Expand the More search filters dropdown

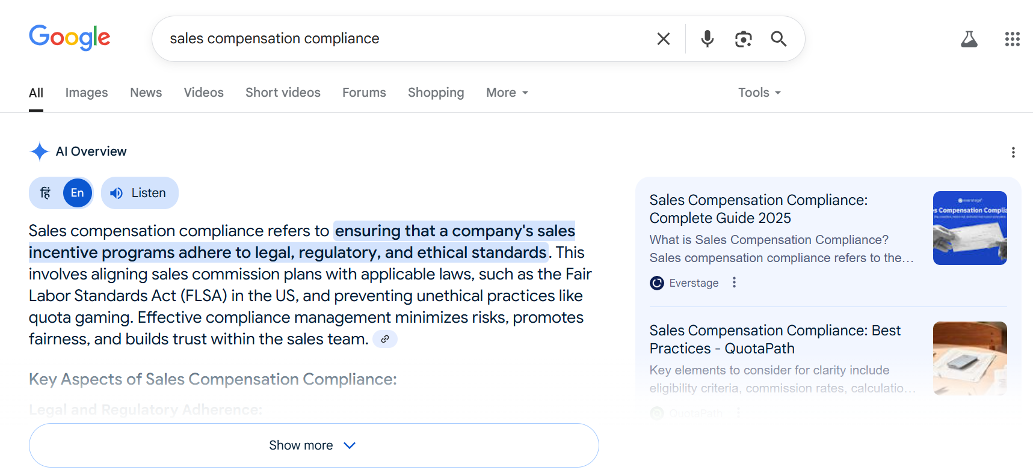click(507, 93)
